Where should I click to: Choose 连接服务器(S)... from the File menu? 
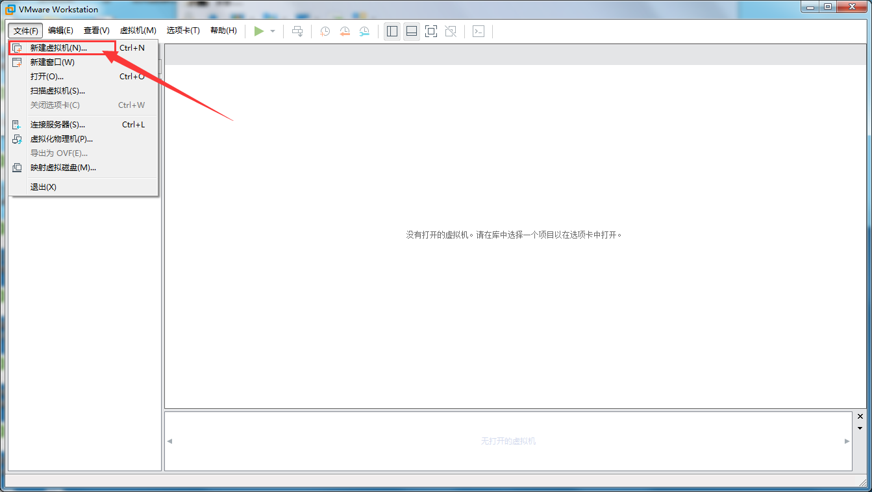coord(83,125)
